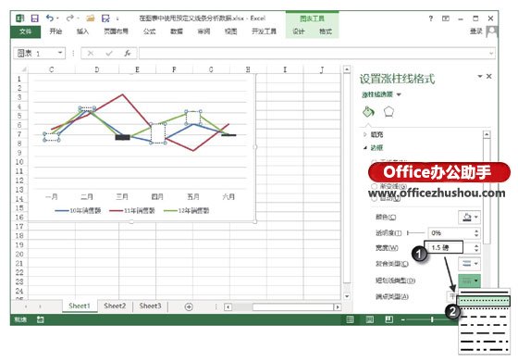Open the 颜色(C) outline color picker

pyautogui.click(x=469, y=218)
